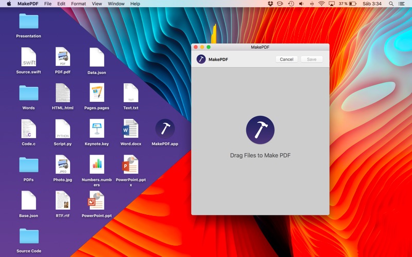Click the MakePDF window title bar text
Screen dimensions: 412x257
260,47
